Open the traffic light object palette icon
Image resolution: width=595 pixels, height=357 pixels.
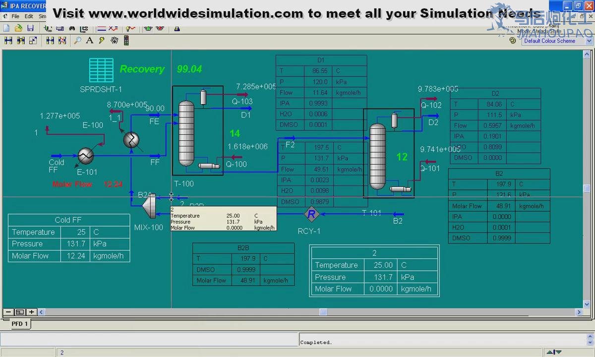[x=126, y=41]
